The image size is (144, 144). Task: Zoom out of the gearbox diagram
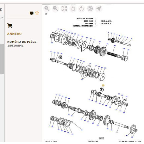click(55, 9)
